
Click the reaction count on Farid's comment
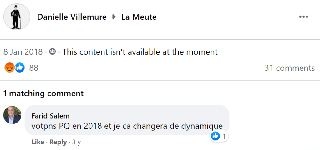tap(224, 136)
